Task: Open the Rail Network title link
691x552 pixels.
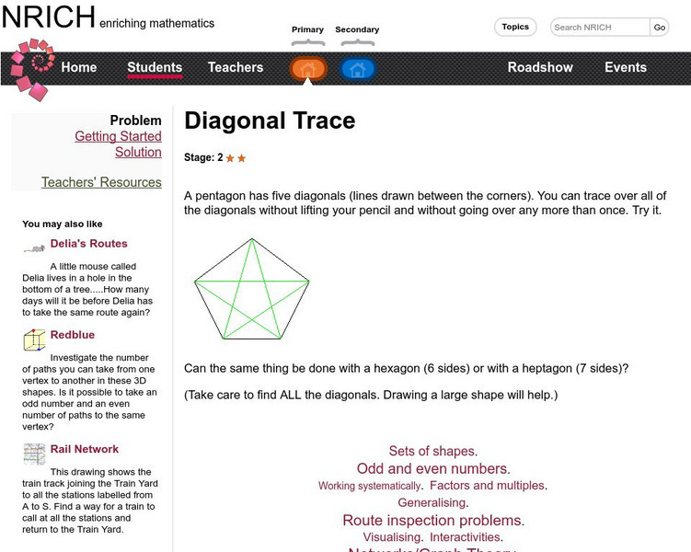Action: (x=84, y=449)
